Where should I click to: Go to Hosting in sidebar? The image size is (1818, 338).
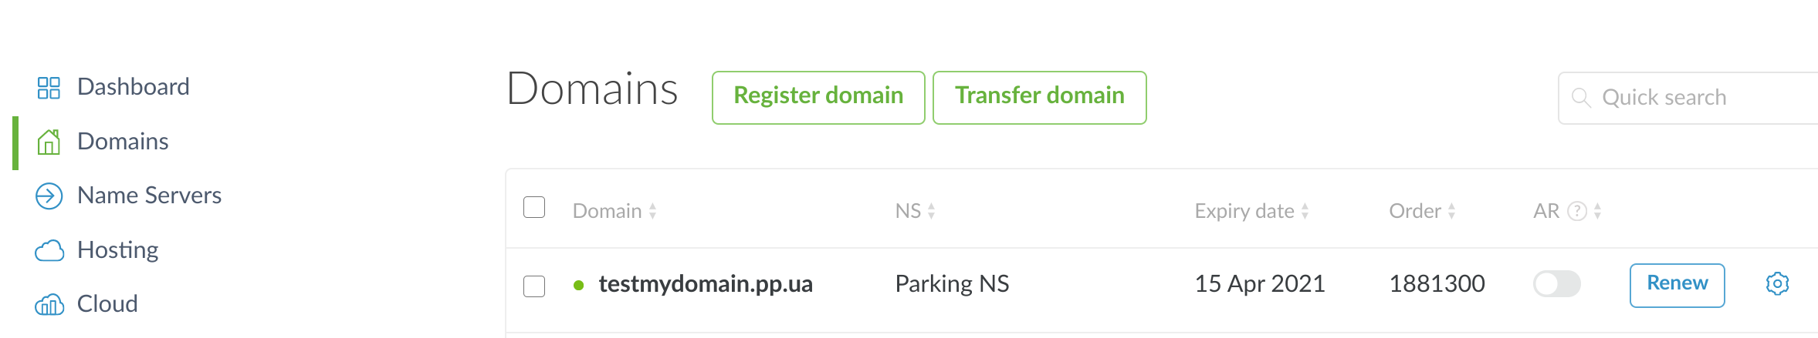coord(117,251)
